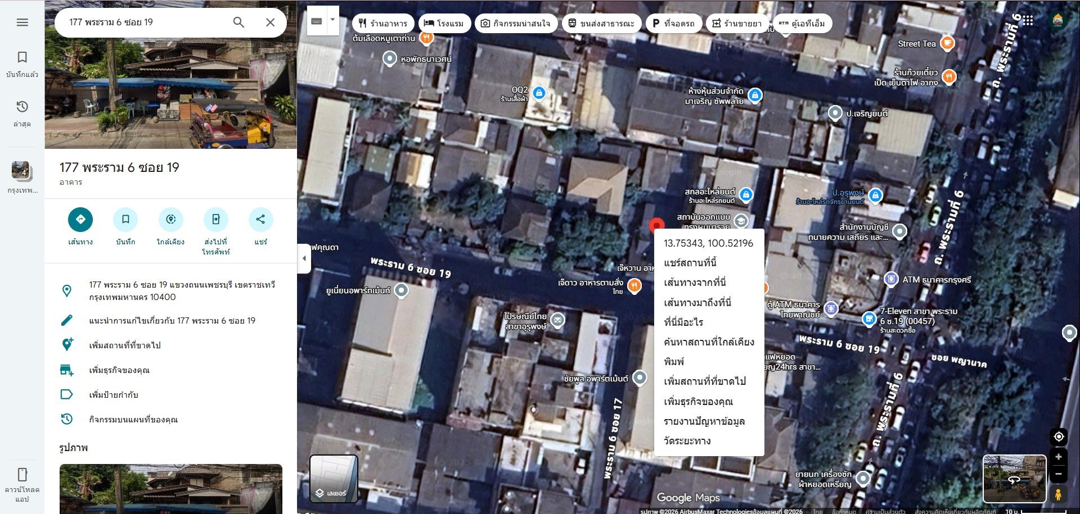Toggle the Street View pegman

pos(1059,494)
